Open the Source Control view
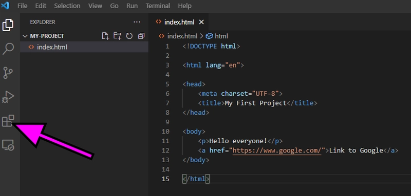411x196 pixels. pyautogui.click(x=8, y=73)
